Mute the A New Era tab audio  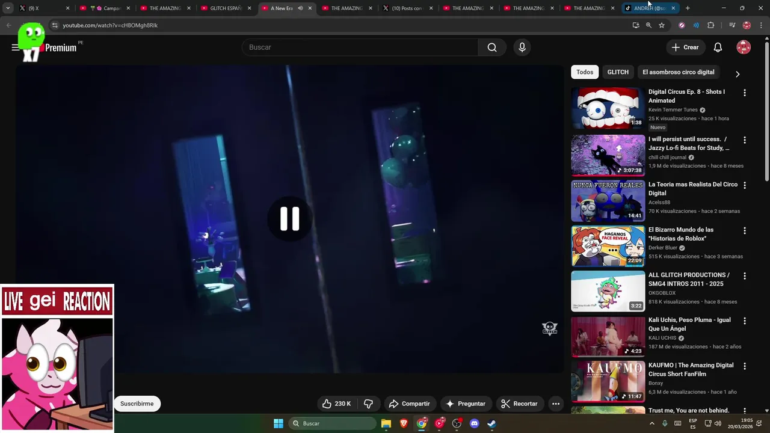click(300, 8)
